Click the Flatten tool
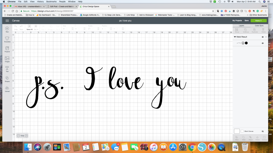 click(x=258, y=138)
